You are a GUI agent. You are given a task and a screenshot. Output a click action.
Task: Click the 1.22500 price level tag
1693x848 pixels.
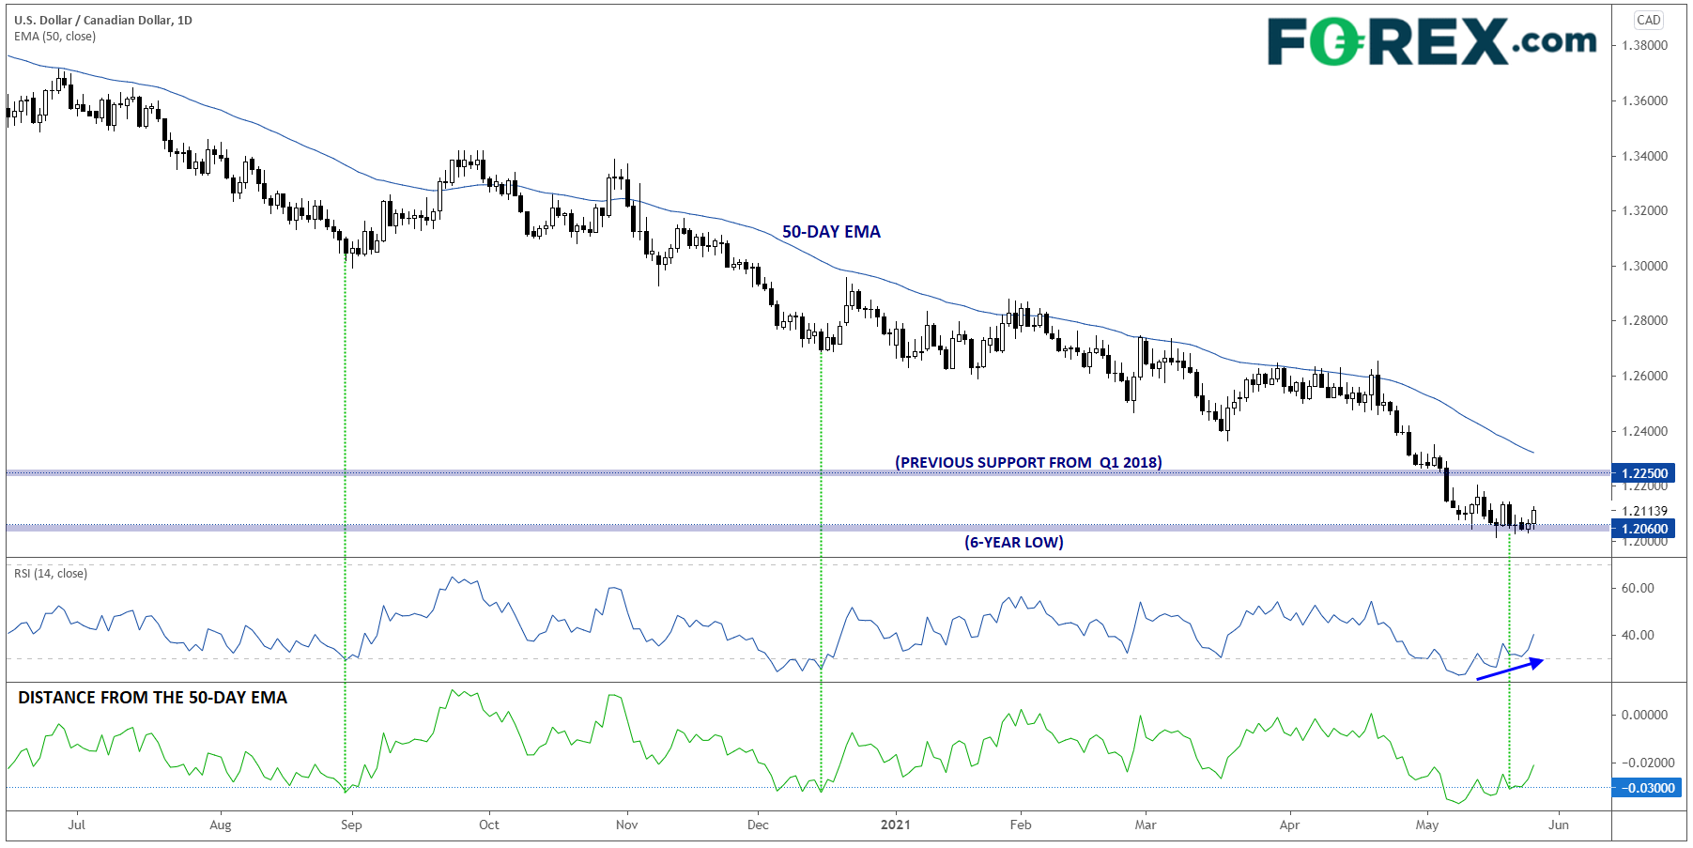(1644, 473)
